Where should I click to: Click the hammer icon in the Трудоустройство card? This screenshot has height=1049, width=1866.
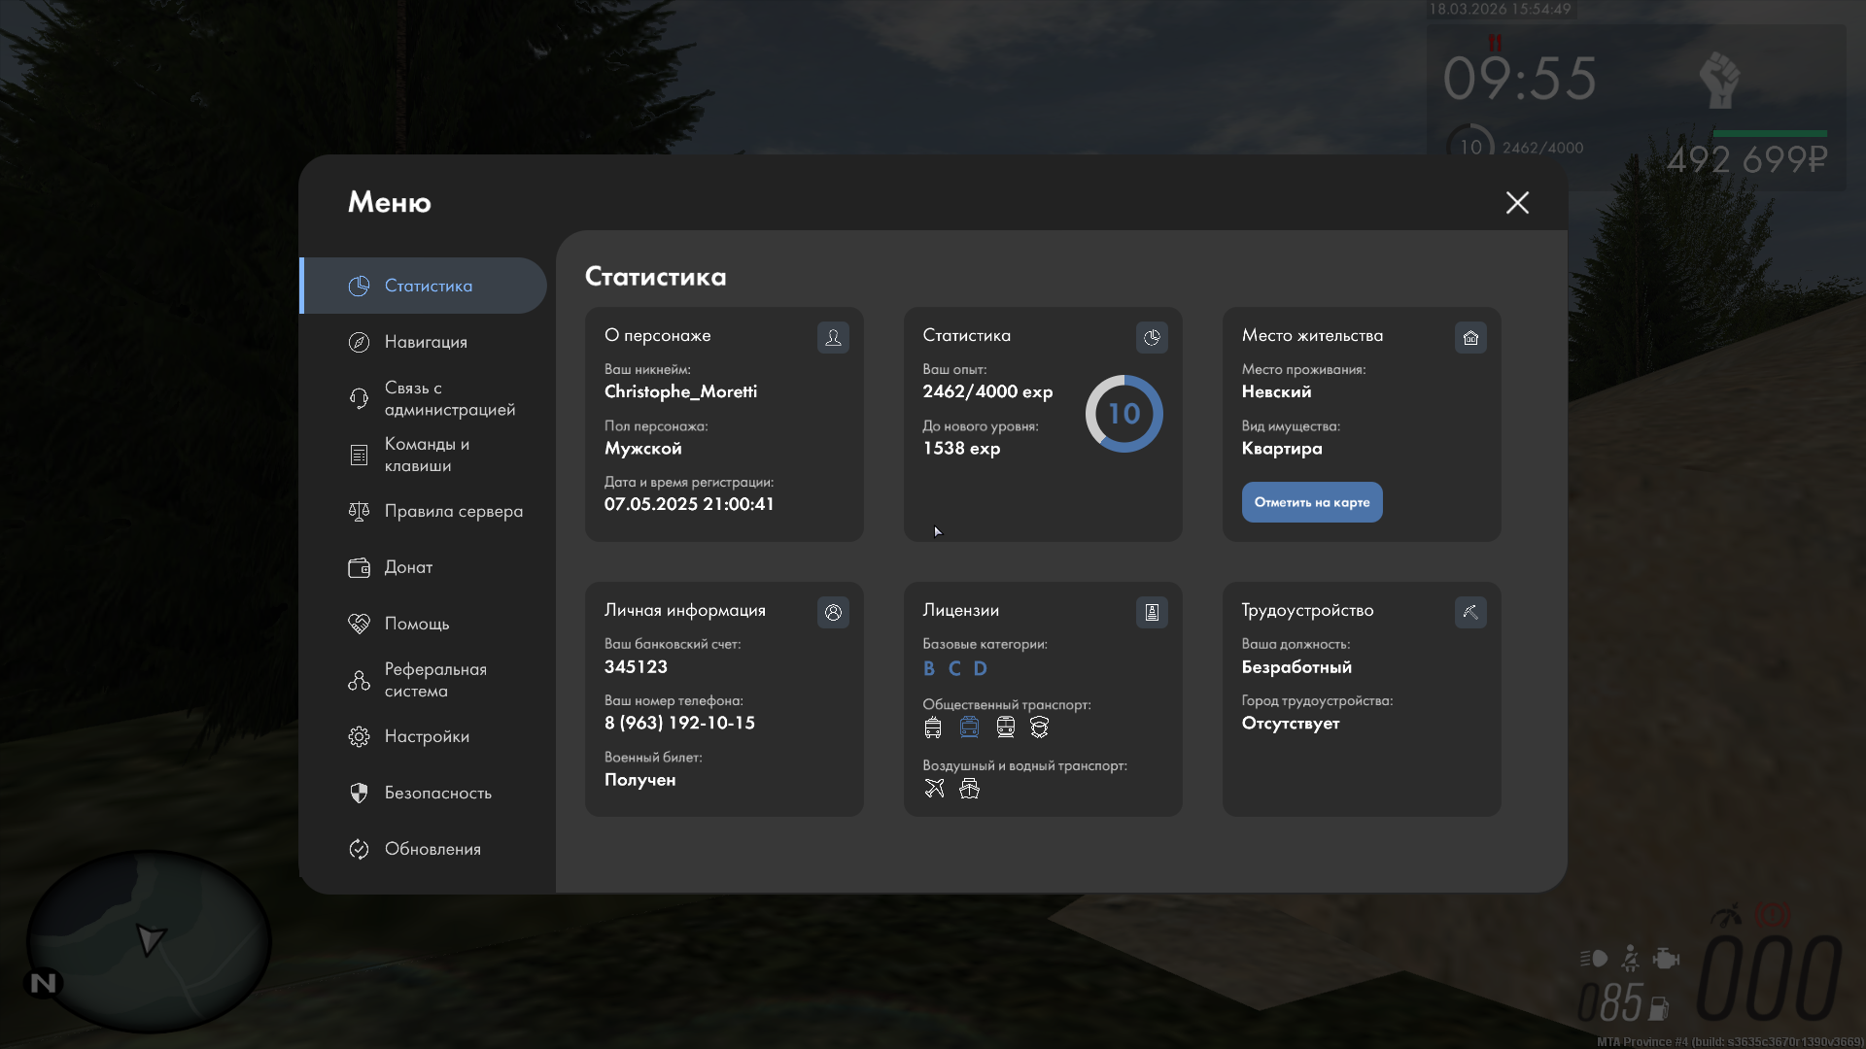[1470, 612]
